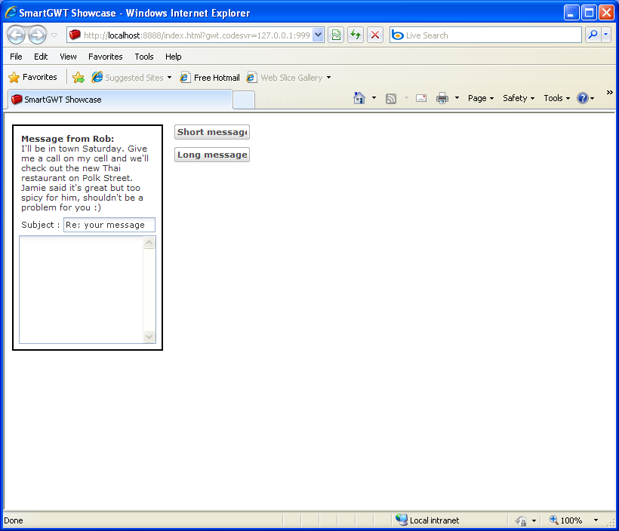The image size is (619, 531).
Task: Show more command bar items chevron
Action: (609, 92)
